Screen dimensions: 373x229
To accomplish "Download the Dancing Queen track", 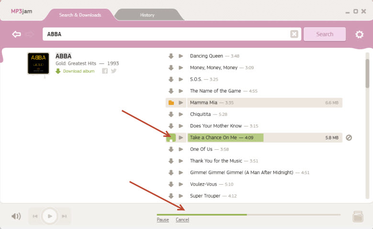I will 171,56.
